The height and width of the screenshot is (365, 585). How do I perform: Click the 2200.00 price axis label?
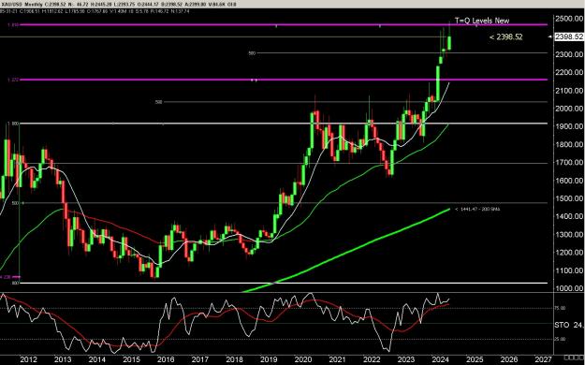[569, 72]
